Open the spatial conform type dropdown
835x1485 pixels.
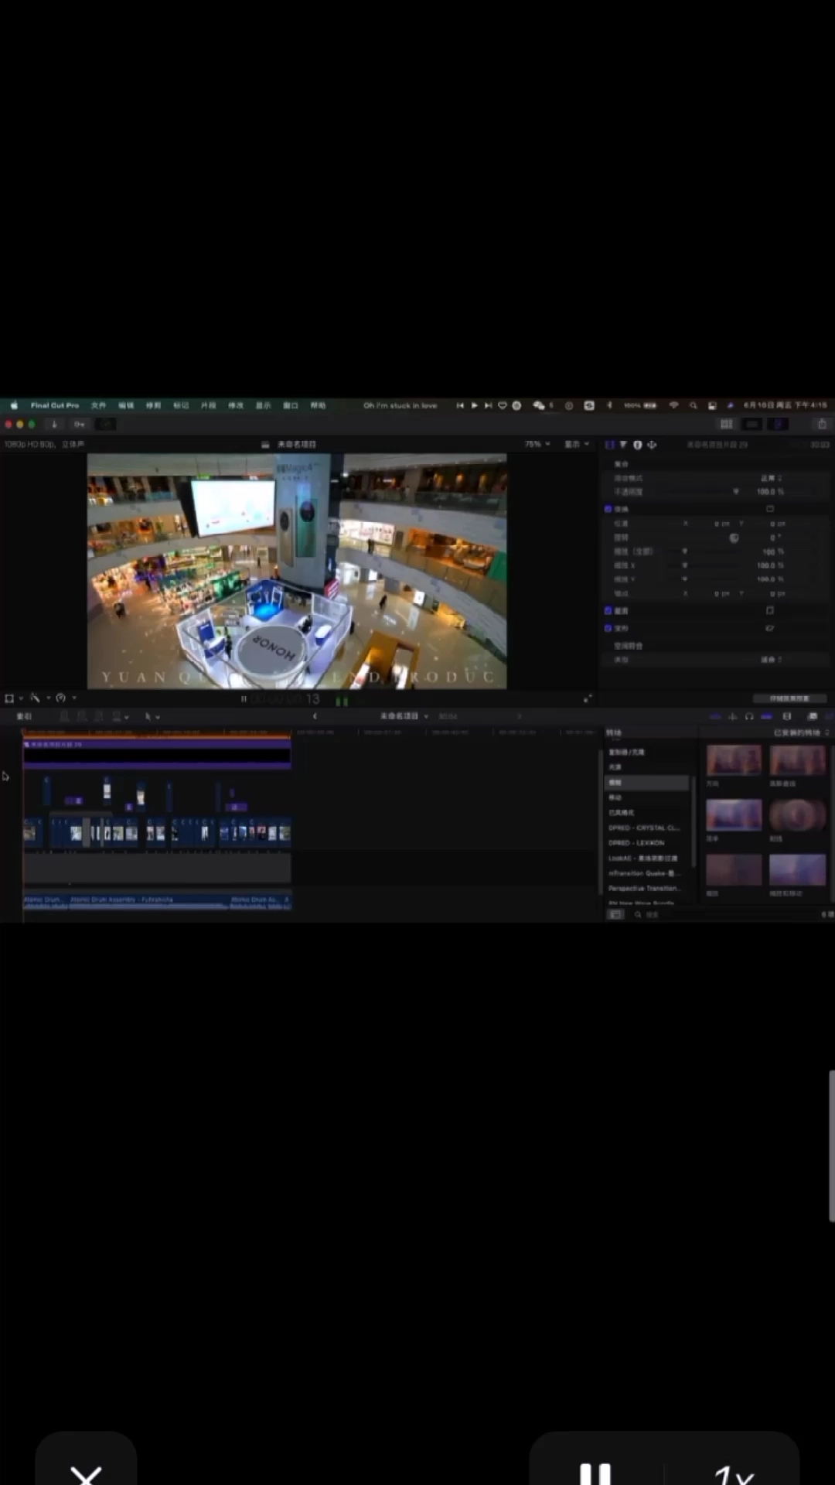pyautogui.click(x=771, y=660)
